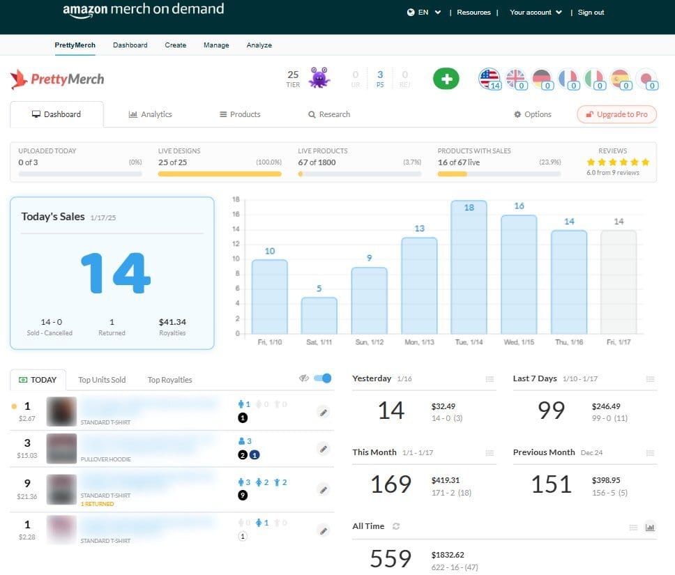Click the Sign out link

point(591,13)
